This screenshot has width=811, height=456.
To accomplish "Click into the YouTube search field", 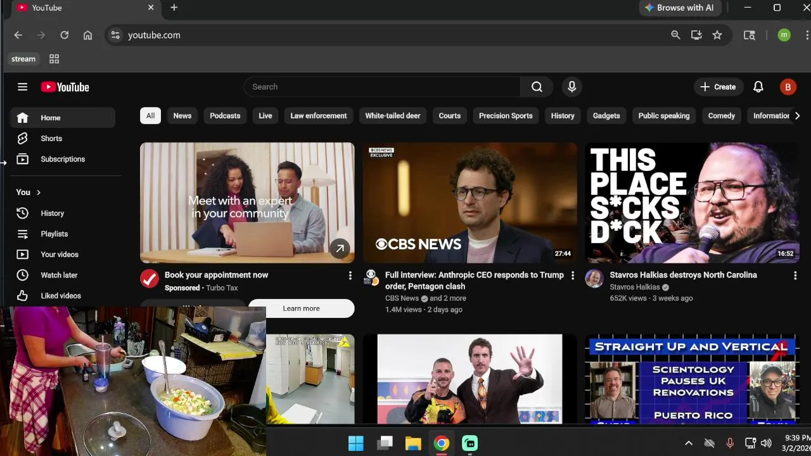I will [382, 87].
